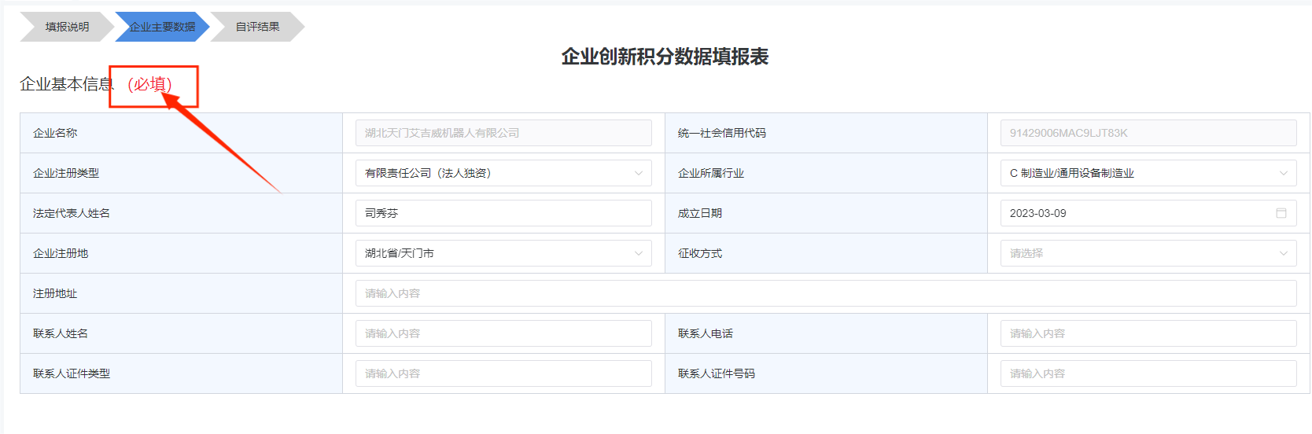The image size is (1312, 434).
Task: Open the 填报说明 step tab
Action: coord(67,27)
